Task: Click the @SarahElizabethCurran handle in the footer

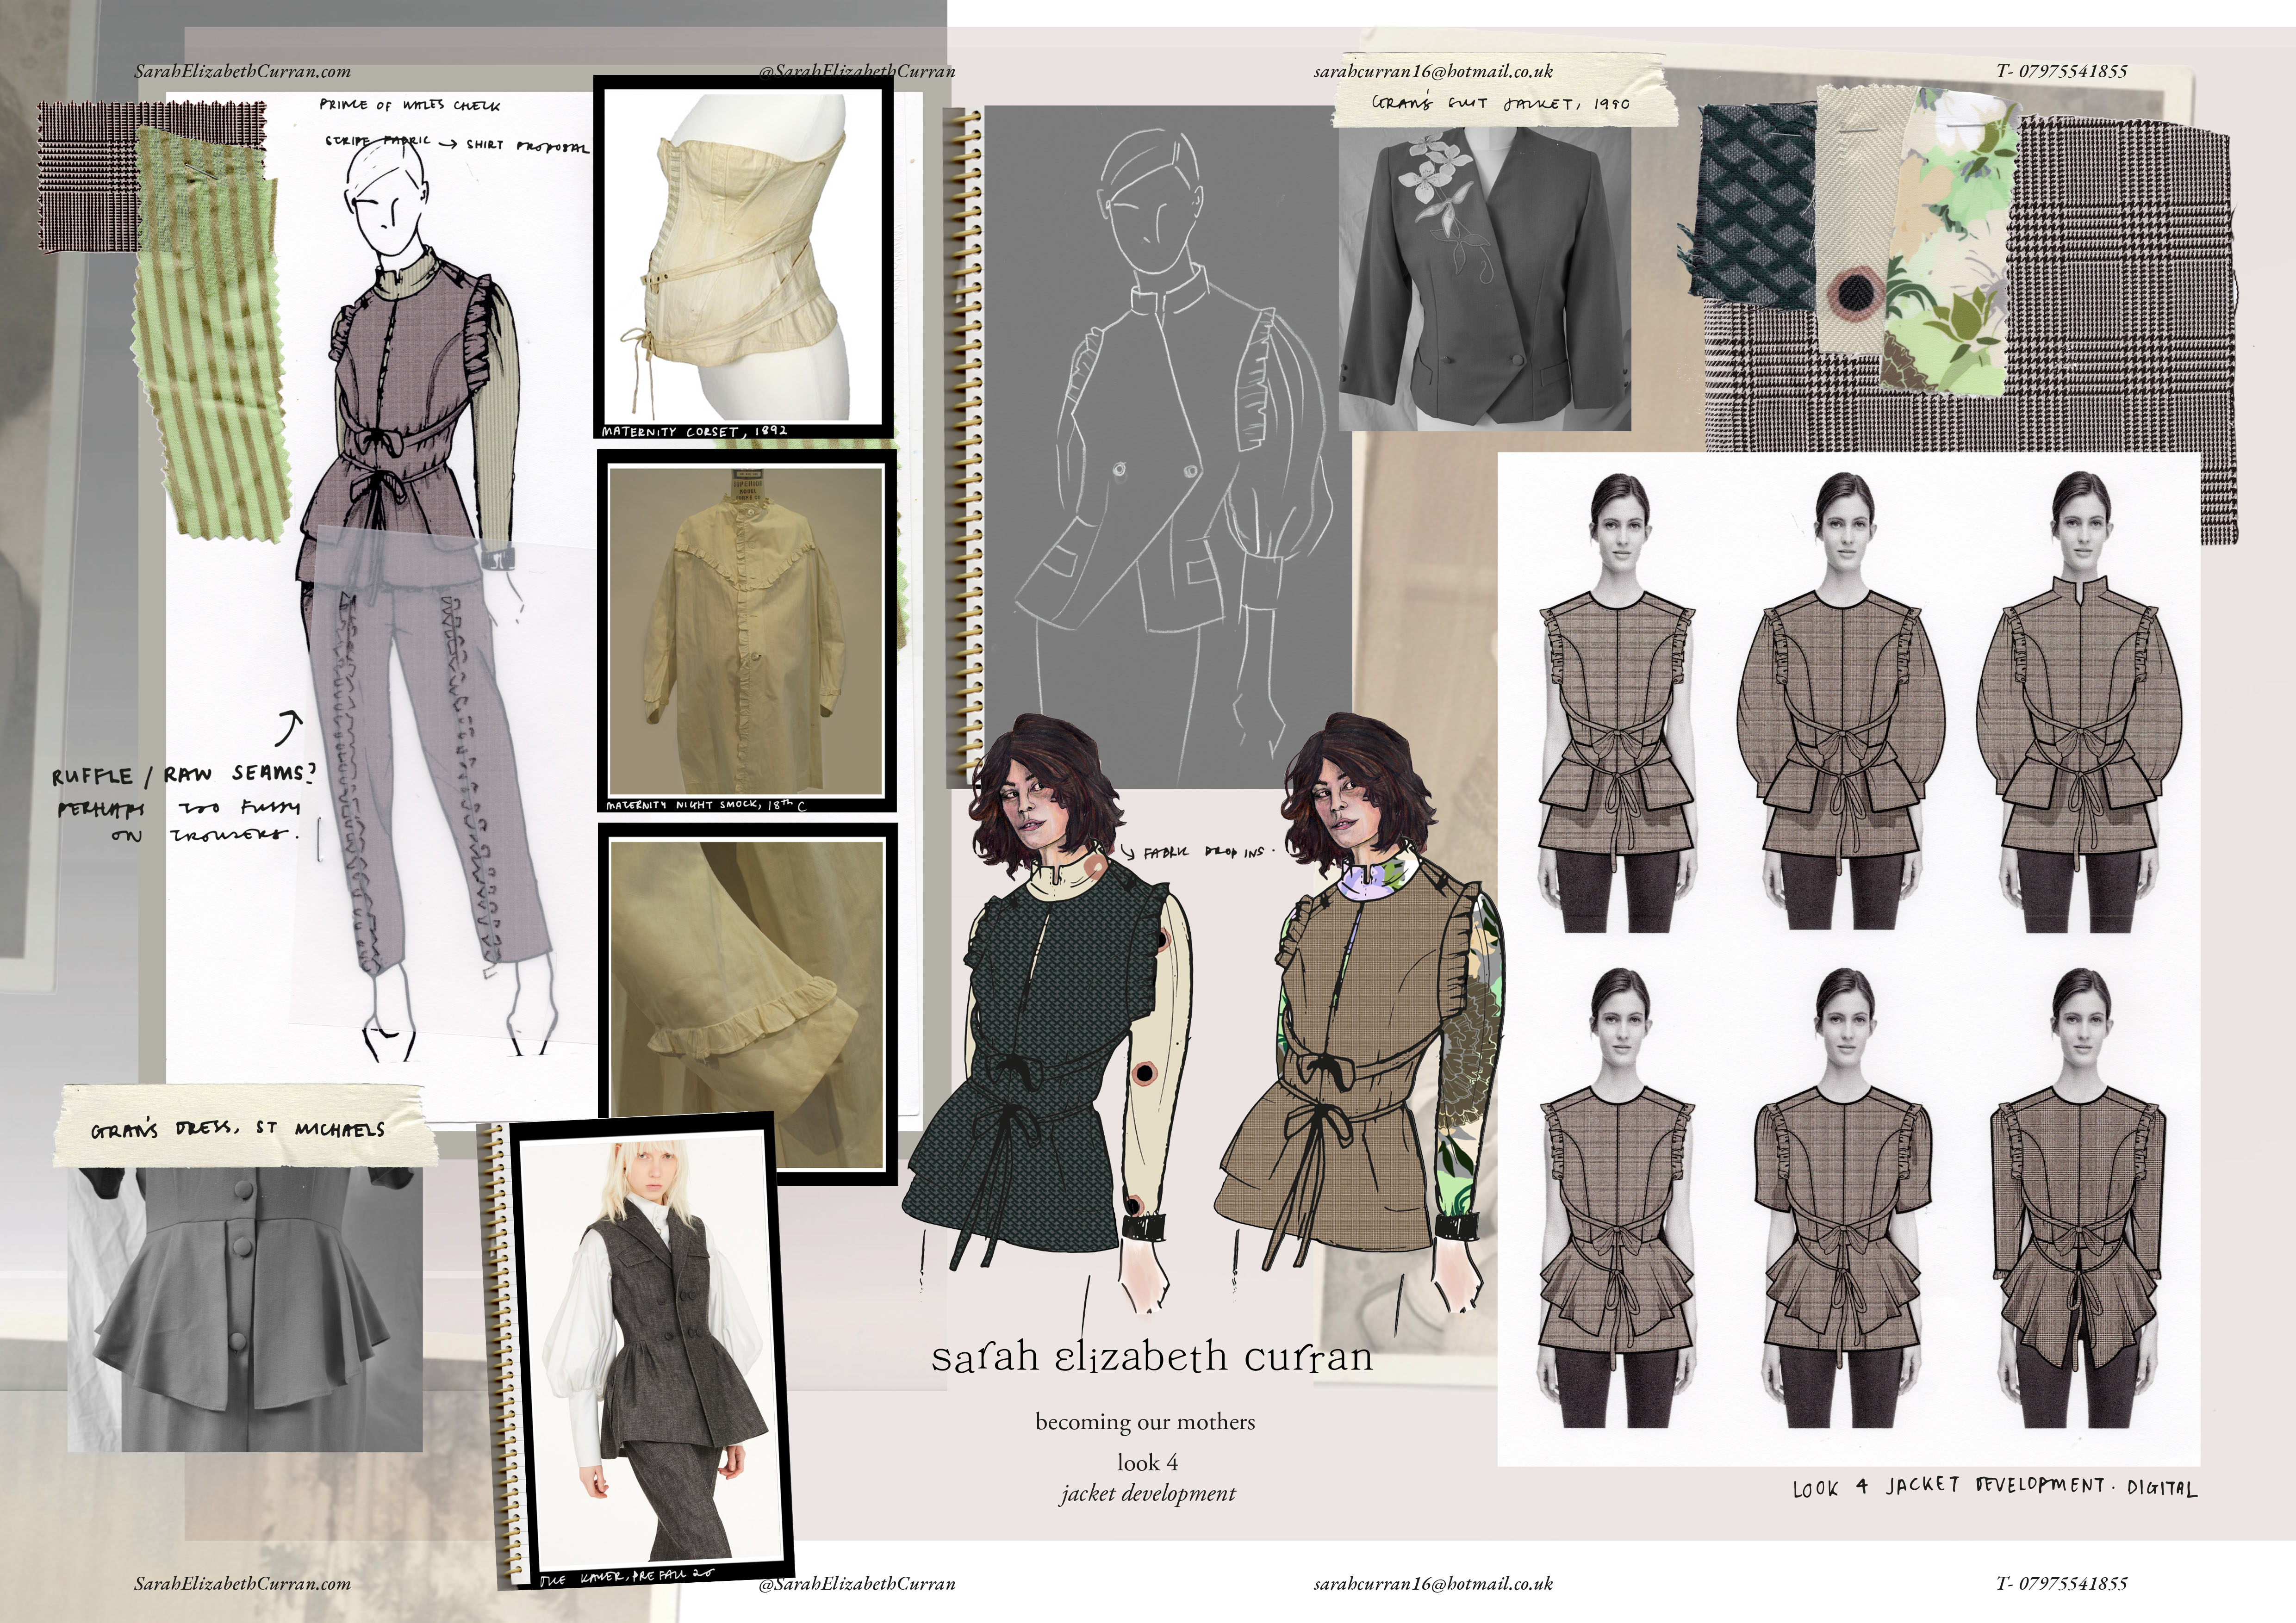Action: pos(857,1583)
